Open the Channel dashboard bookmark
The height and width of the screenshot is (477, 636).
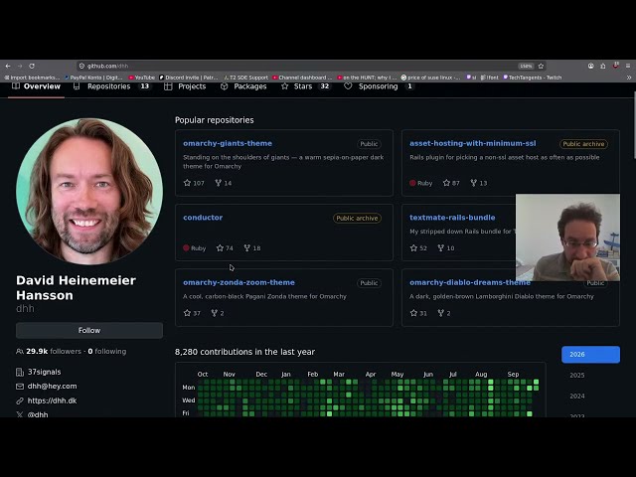point(302,78)
